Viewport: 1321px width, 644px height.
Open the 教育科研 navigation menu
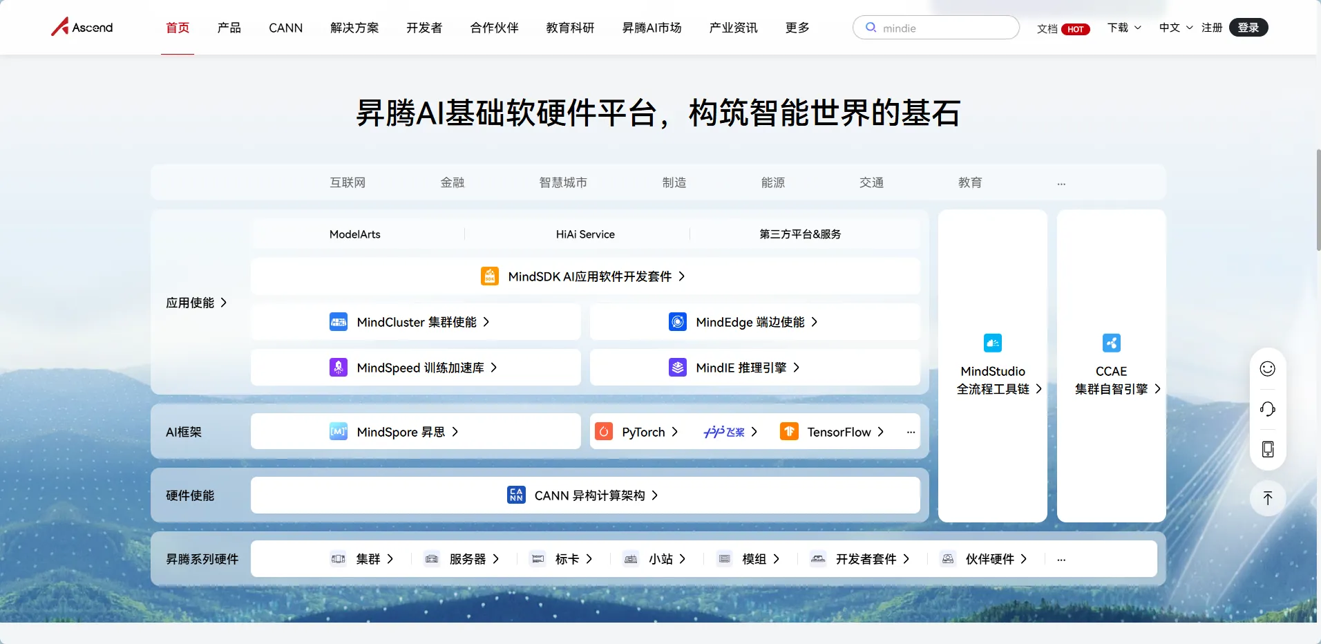point(570,28)
